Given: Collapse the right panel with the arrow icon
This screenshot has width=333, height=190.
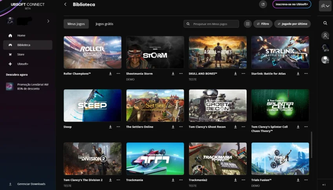Looking at the screenshot, I should point(324,185).
